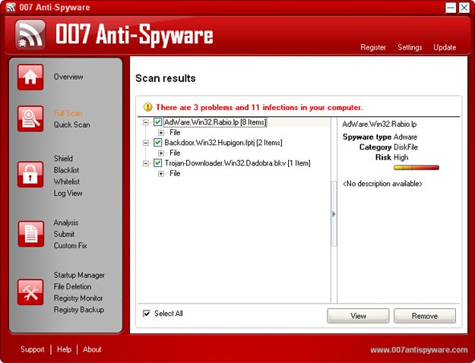
Task: Select the AdWare.Win32.Rabio.lp [8 Items] row
Action: pyautogui.click(x=215, y=122)
